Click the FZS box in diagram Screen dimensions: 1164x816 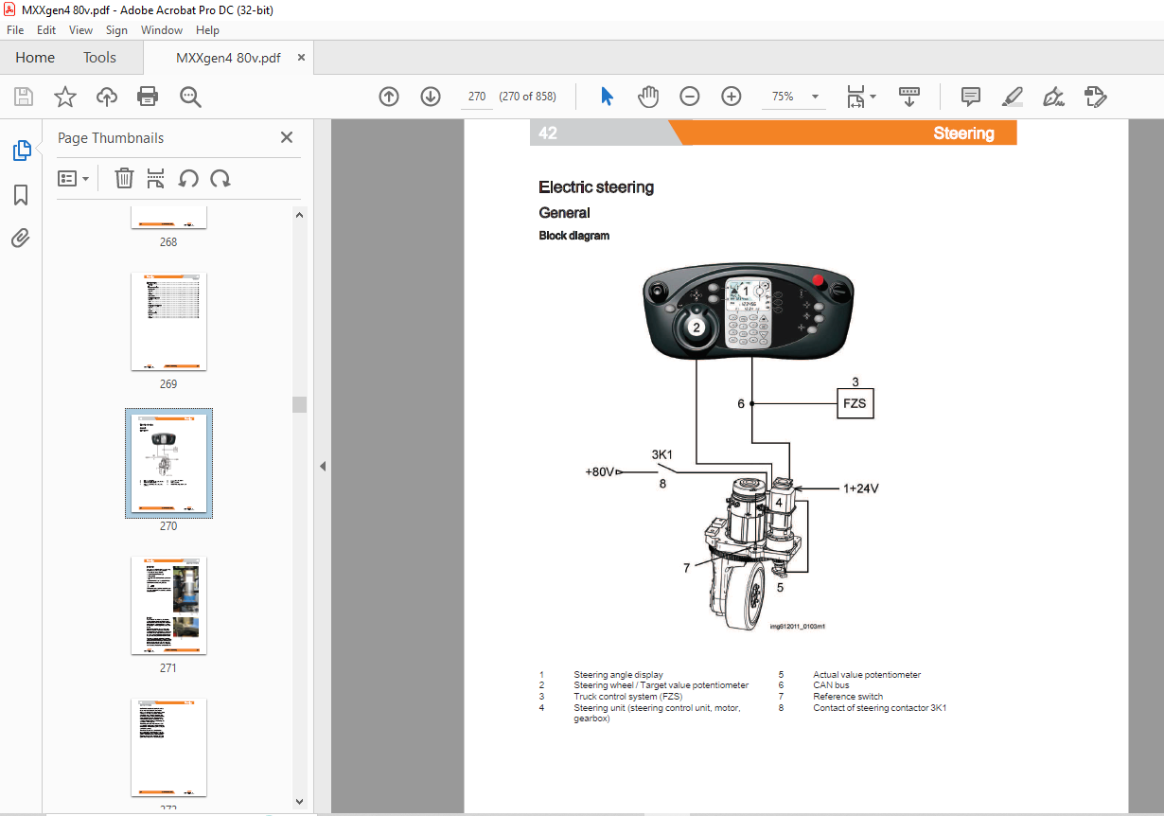(855, 404)
